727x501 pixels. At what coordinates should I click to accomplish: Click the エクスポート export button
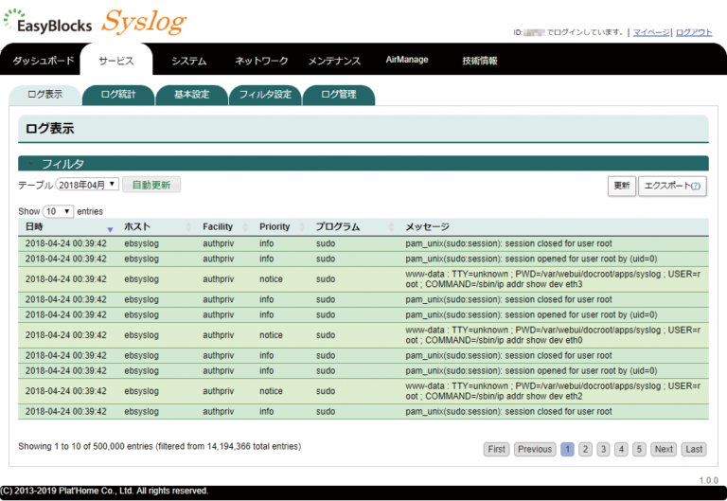tap(672, 186)
